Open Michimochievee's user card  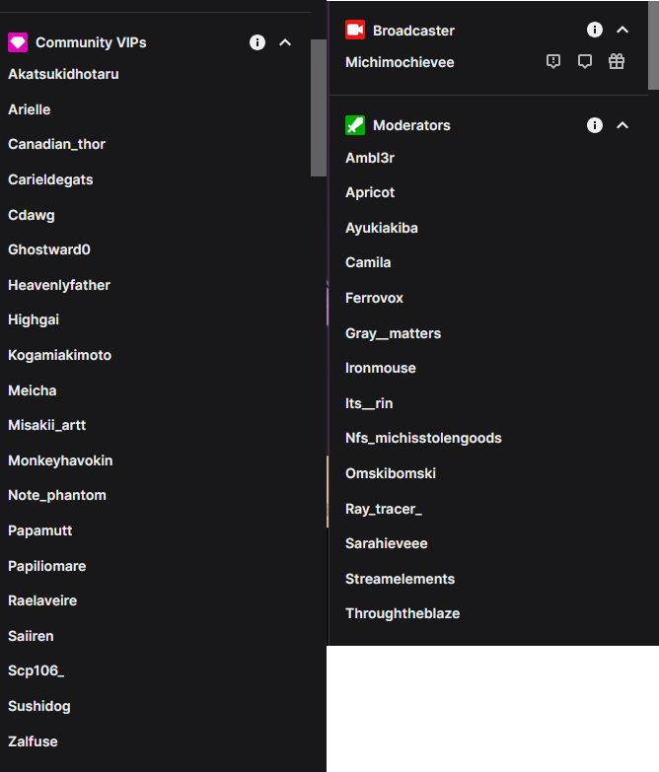click(400, 62)
